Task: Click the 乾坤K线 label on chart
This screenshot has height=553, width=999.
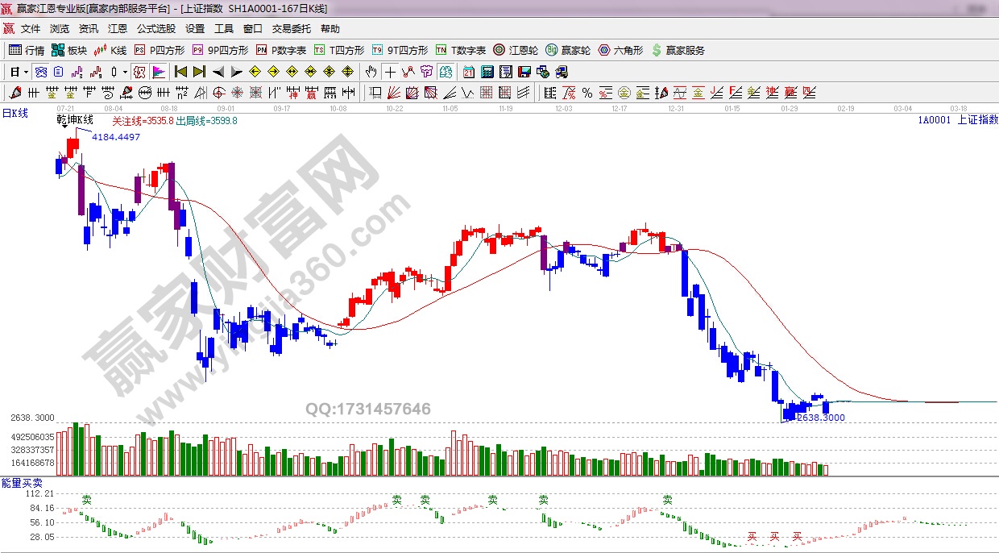Action: [75, 120]
